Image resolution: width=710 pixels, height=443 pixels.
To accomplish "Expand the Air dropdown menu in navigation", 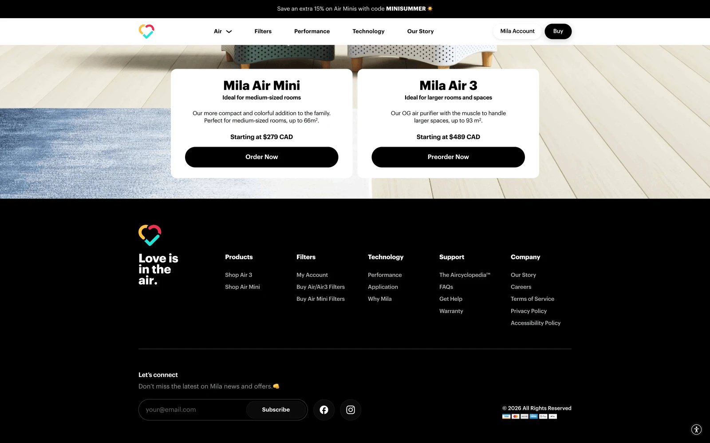I will tap(223, 31).
